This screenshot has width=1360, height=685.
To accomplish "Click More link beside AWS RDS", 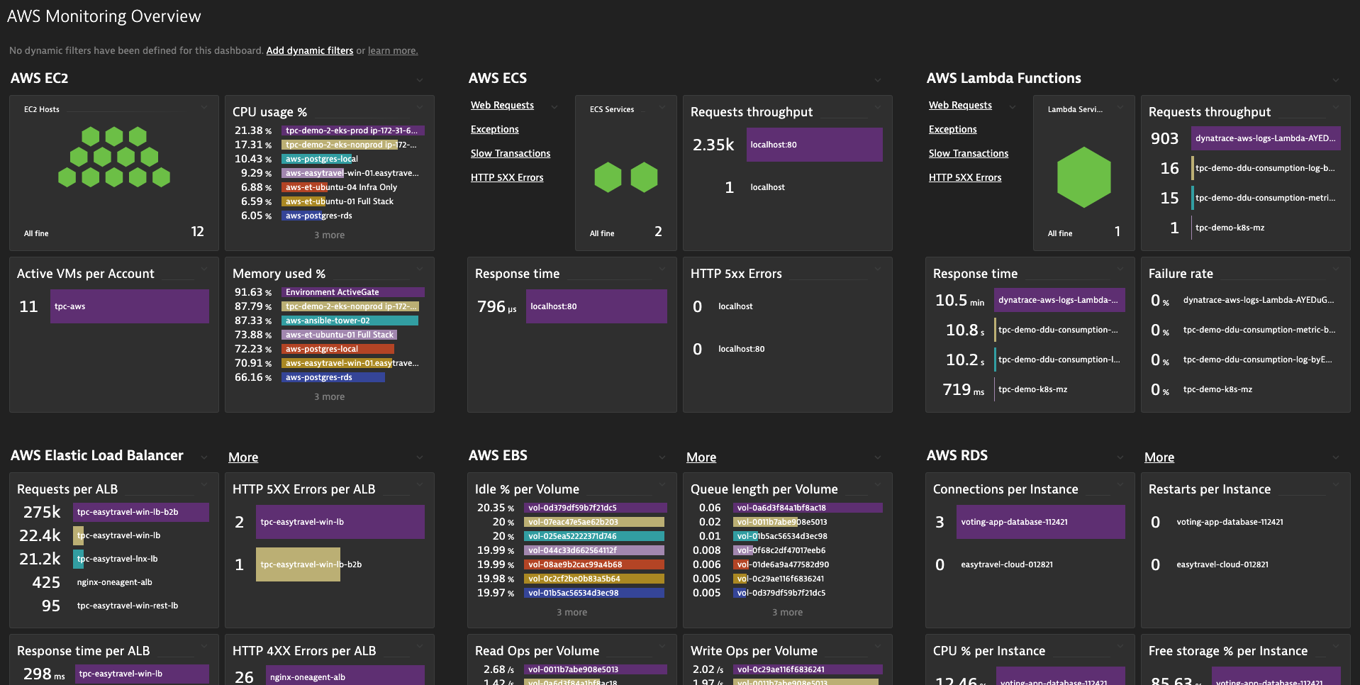I will tap(1159, 457).
